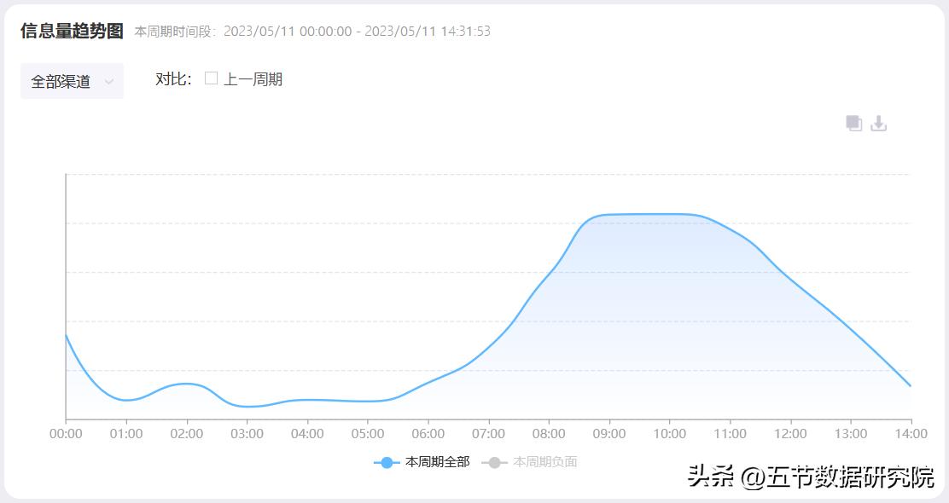
Task: Enable the 上一周期 comparison checkbox
Action: tap(209, 78)
